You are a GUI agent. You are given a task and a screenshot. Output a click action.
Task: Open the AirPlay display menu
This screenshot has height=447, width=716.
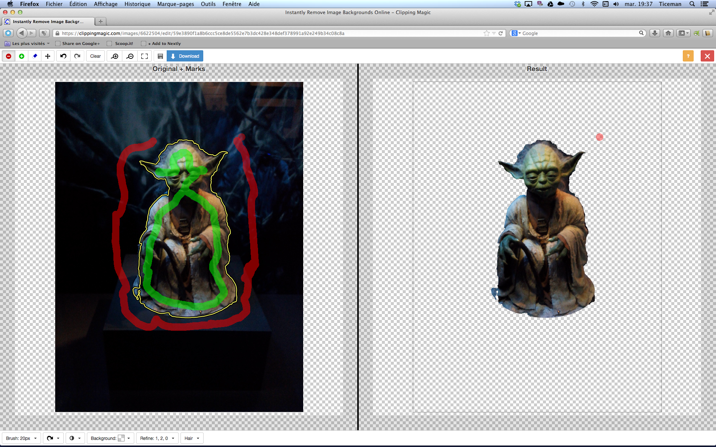(528, 4)
